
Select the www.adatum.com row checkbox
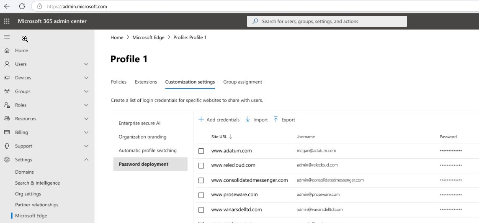click(201, 151)
